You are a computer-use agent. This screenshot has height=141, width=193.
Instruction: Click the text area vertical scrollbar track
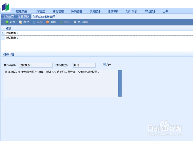pyautogui.click(x=120, y=84)
